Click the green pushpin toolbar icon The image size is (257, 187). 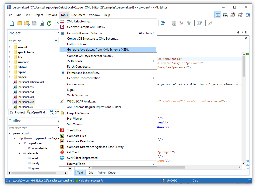(189, 23)
